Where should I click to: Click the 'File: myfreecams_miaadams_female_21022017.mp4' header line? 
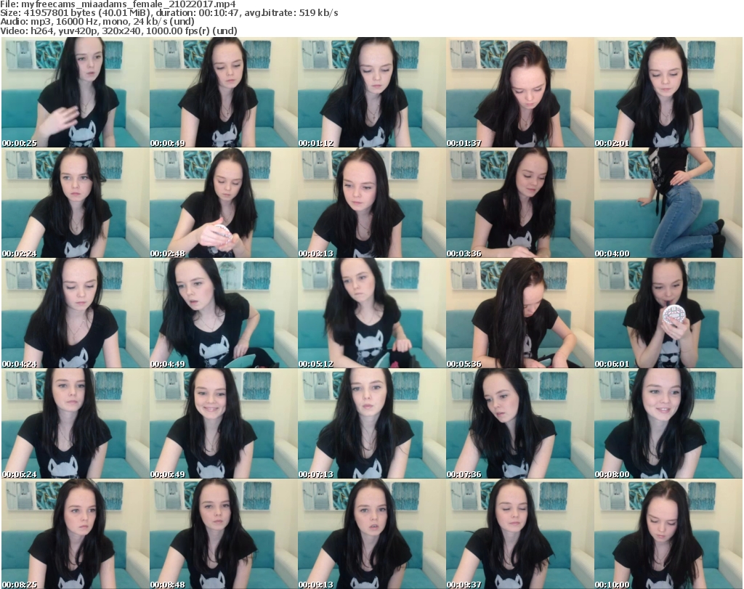coord(118,4)
